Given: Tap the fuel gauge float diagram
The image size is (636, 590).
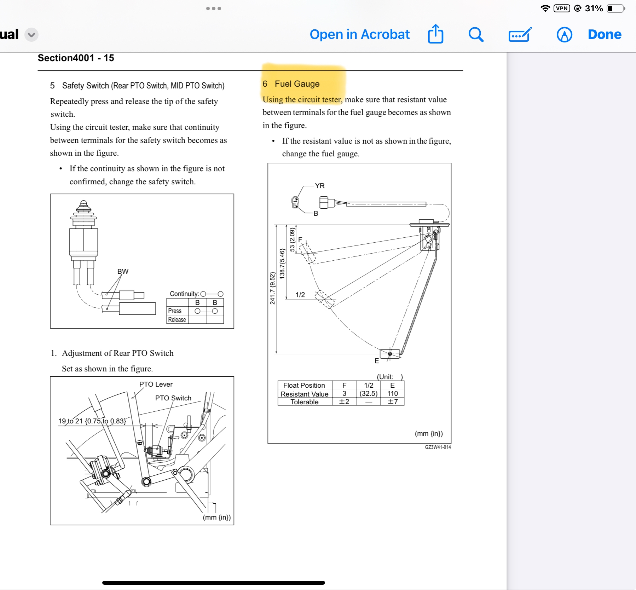Looking at the screenshot, I should [x=359, y=283].
